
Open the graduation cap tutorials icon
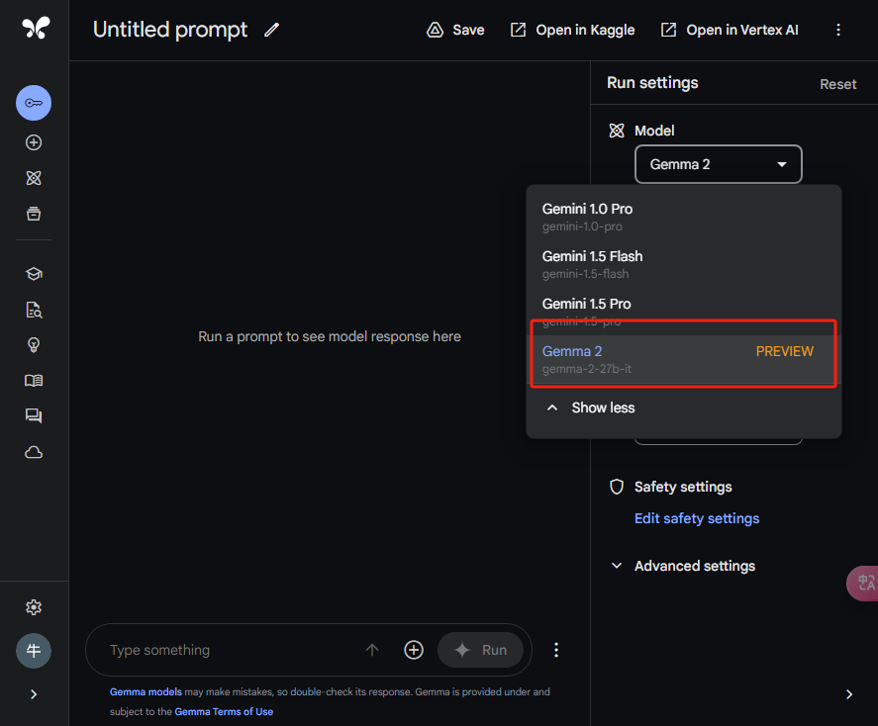point(34,274)
